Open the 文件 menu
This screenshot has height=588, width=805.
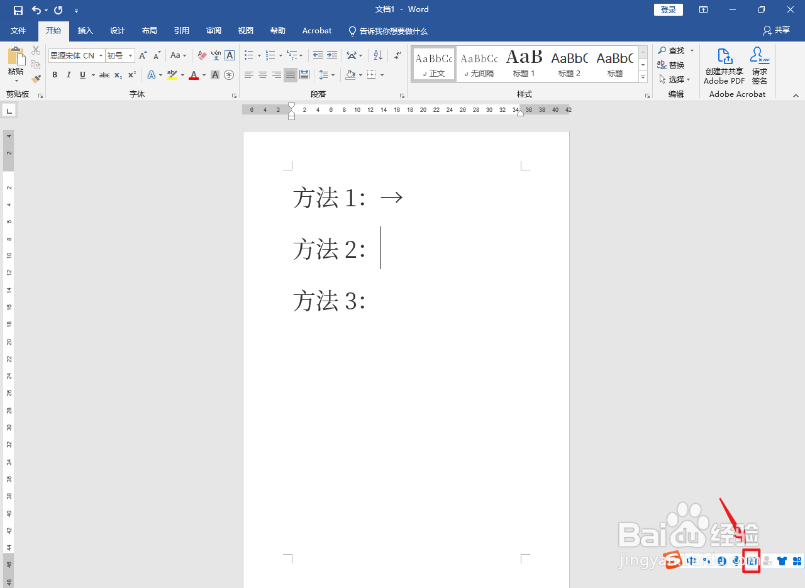click(18, 30)
